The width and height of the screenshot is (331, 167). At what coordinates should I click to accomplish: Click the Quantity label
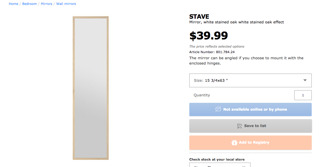click(202, 95)
